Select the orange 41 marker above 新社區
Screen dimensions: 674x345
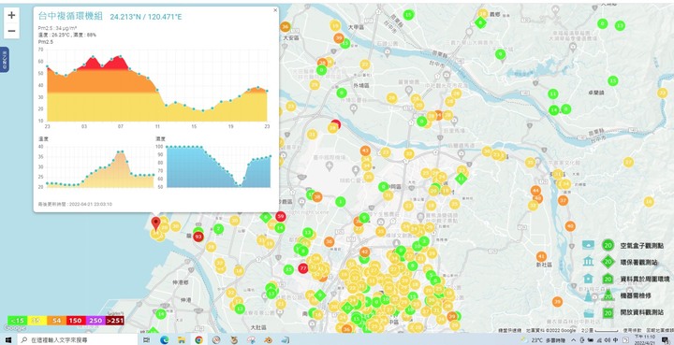tap(541, 256)
